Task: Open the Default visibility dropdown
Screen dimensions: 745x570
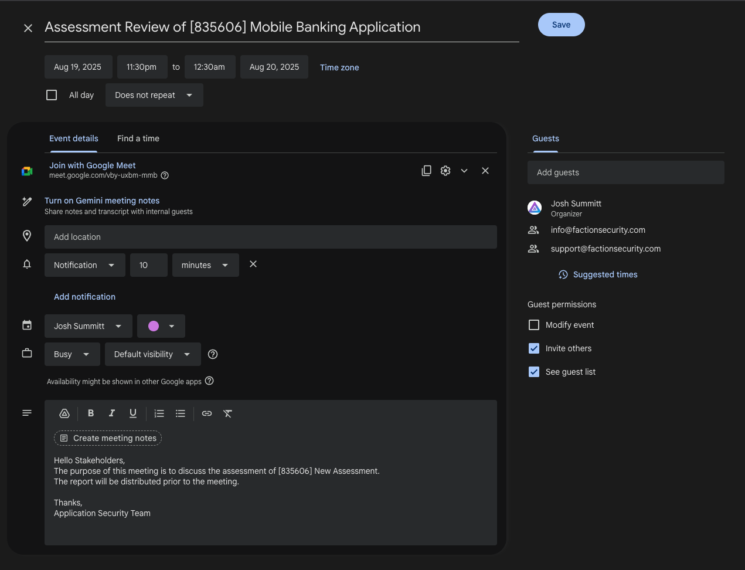Action: (x=152, y=354)
